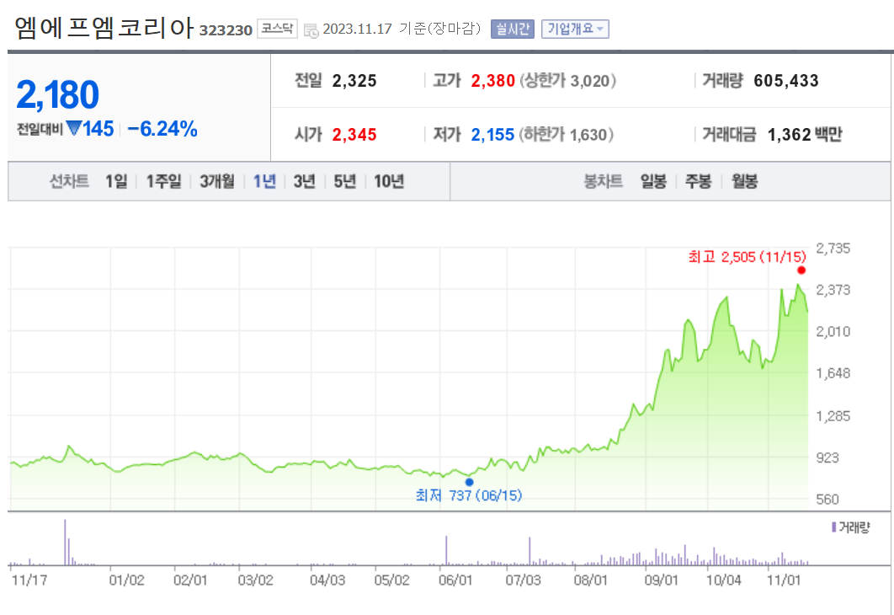This screenshot has height=615, width=894.
Task: Click the 09/01 x-axis date label
Action: 662,580
